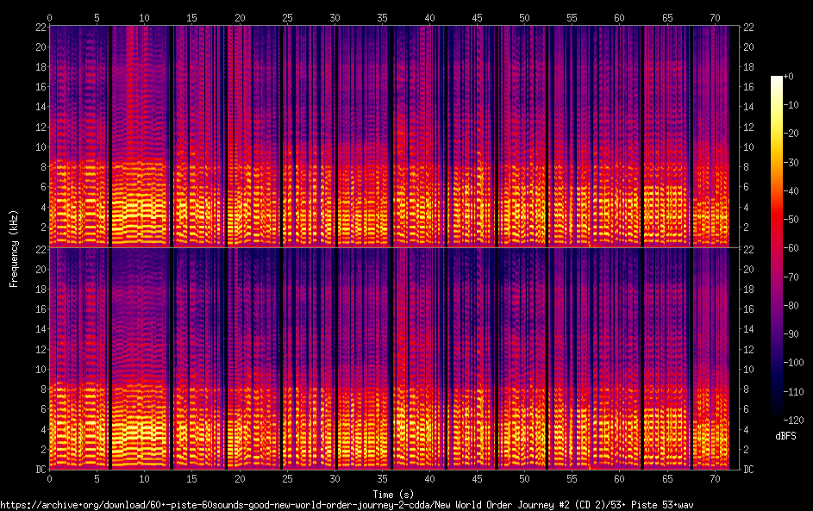Select the "-60" value on color scale

(x=791, y=248)
